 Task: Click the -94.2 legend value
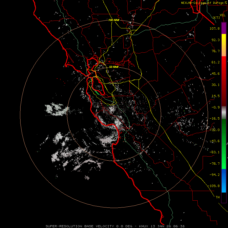(x=215, y=175)
